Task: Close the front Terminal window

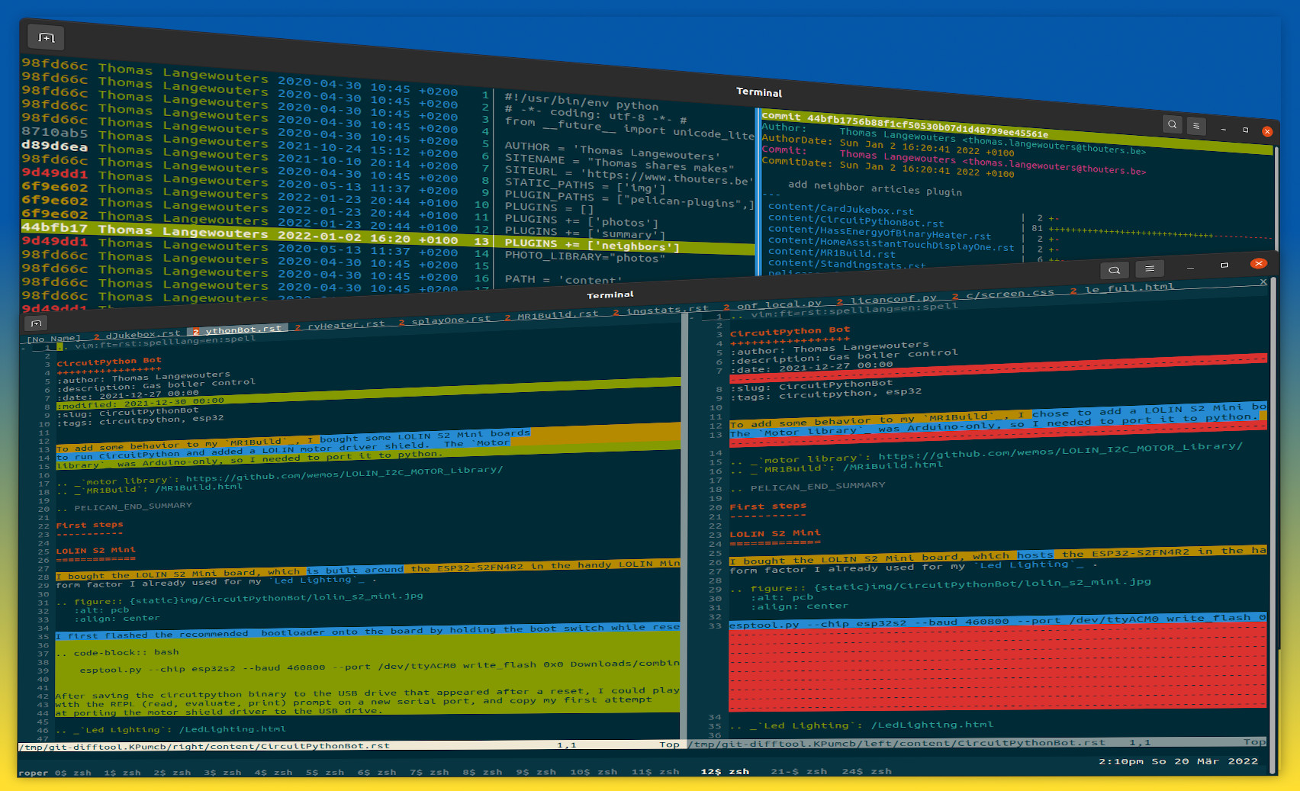Action: pyautogui.click(x=1259, y=263)
